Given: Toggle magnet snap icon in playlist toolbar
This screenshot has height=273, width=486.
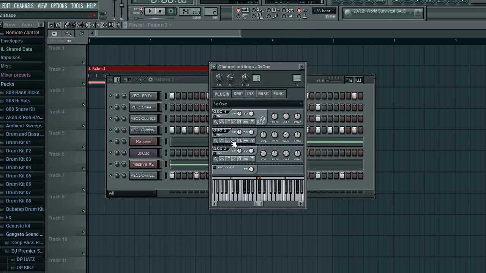Looking at the screenshot, I should (x=58, y=25).
